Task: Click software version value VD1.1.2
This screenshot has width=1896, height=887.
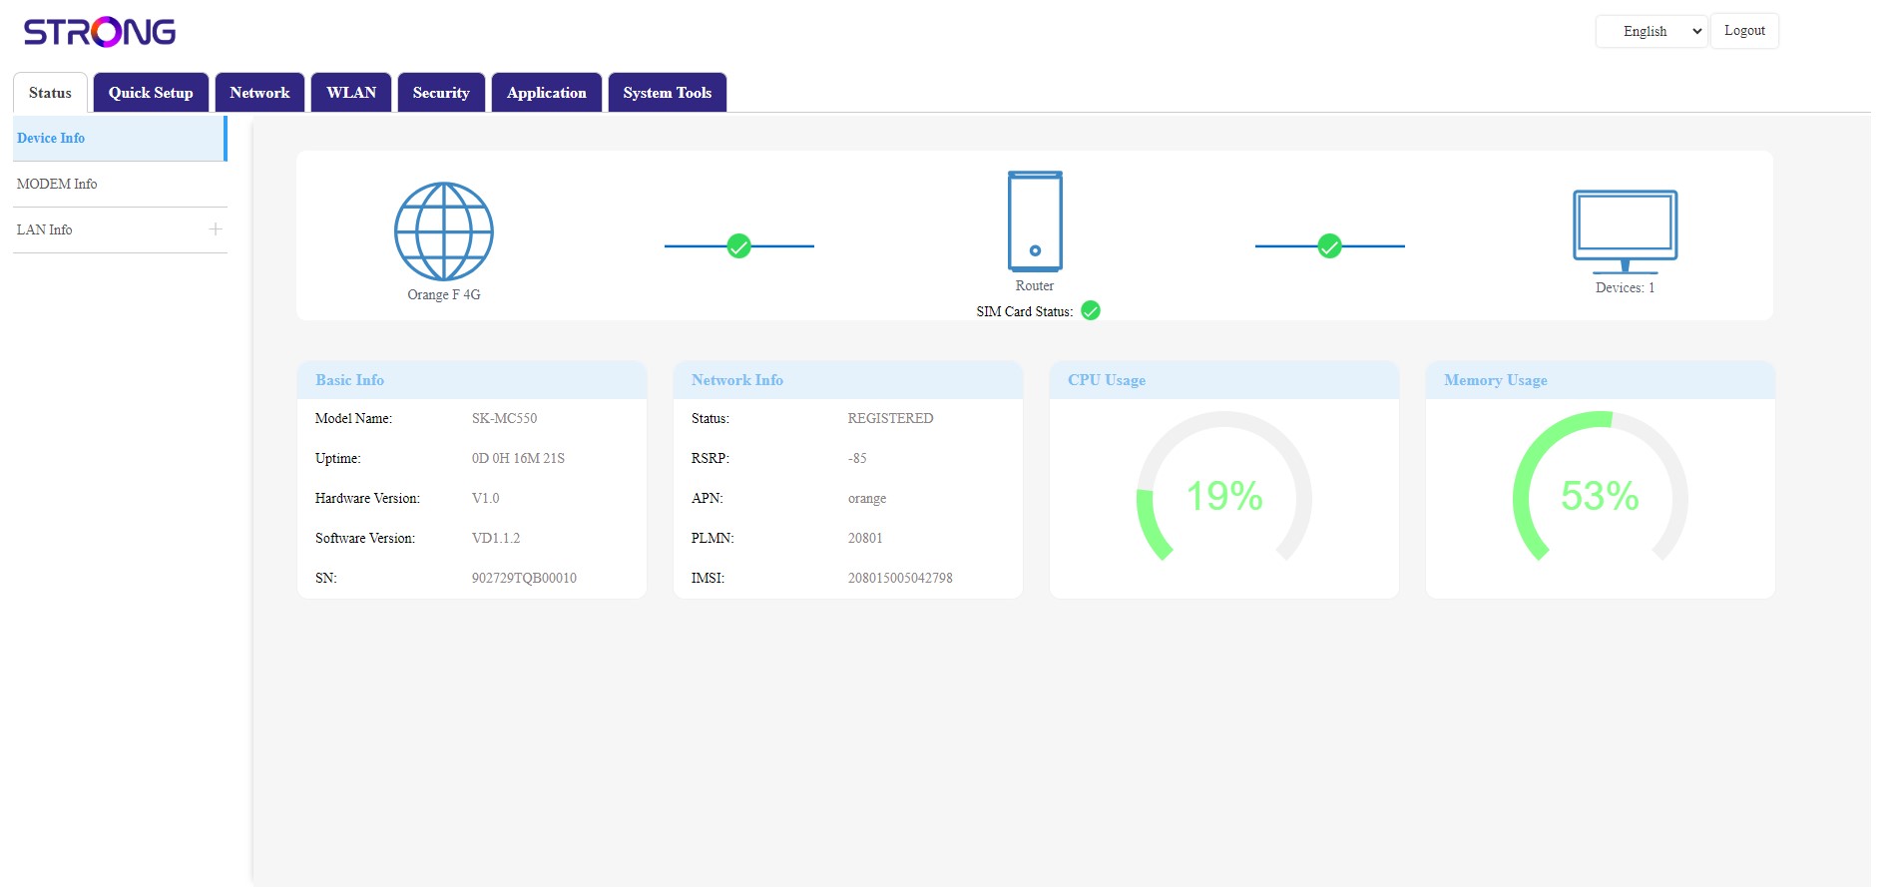Action: (496, 539)
